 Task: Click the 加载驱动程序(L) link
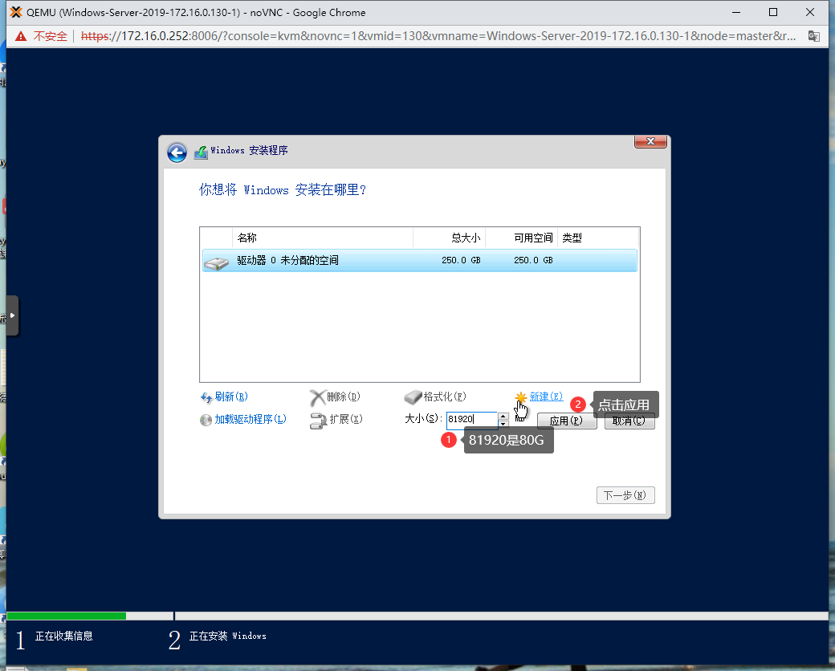[250, 420]
